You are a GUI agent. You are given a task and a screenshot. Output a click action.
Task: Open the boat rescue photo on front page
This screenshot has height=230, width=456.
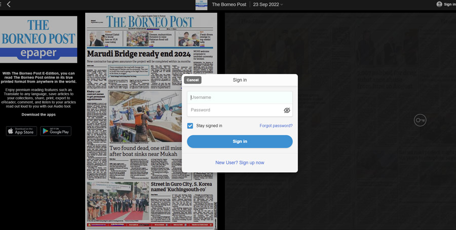[145, 117]
